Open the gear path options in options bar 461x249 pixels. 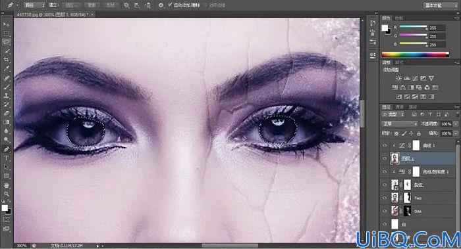tap(161, 5)
